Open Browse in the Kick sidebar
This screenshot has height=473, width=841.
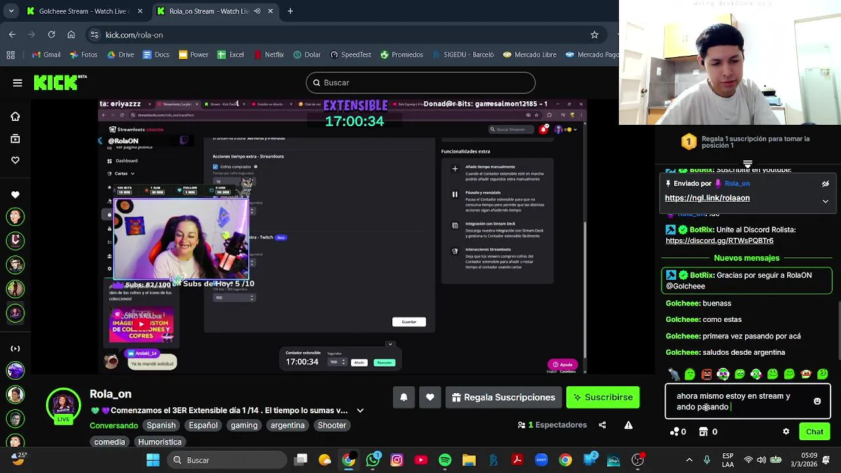(15, 139)
